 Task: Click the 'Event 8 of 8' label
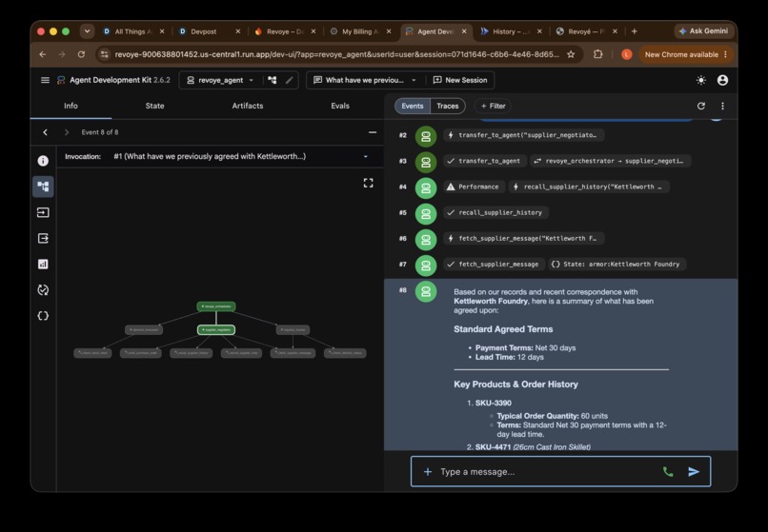click(100, 132)
